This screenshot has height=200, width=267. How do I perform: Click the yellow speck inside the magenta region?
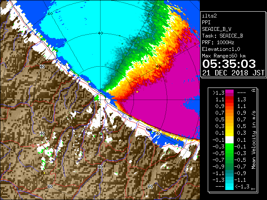coord(137,92)
